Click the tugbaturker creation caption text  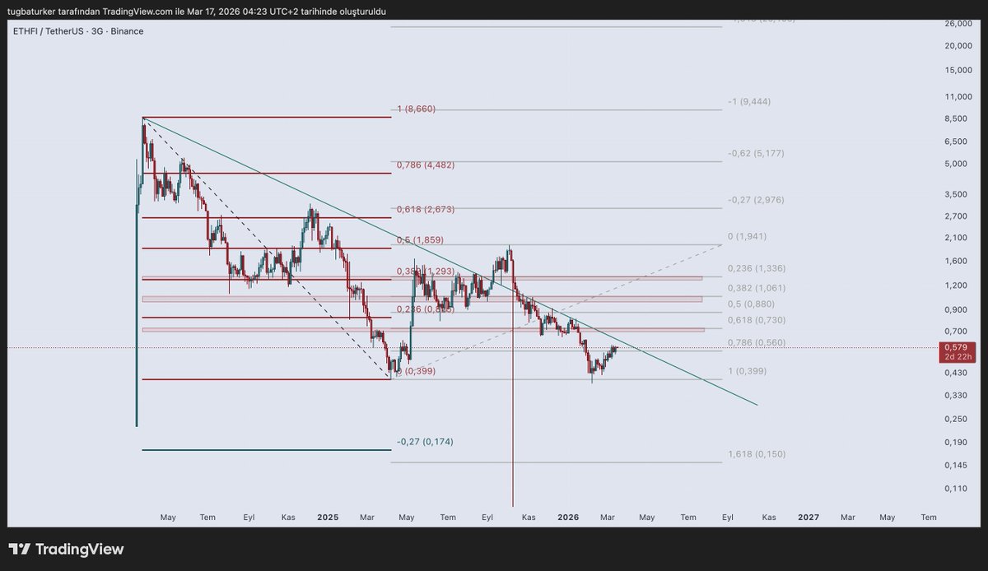pyautogui.click(x=198, y=12)
